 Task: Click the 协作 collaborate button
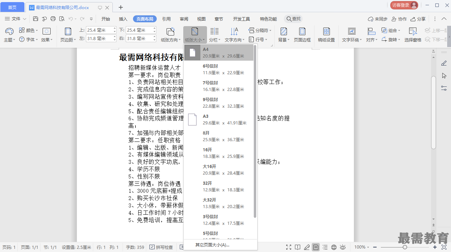(x=399, y=19)
